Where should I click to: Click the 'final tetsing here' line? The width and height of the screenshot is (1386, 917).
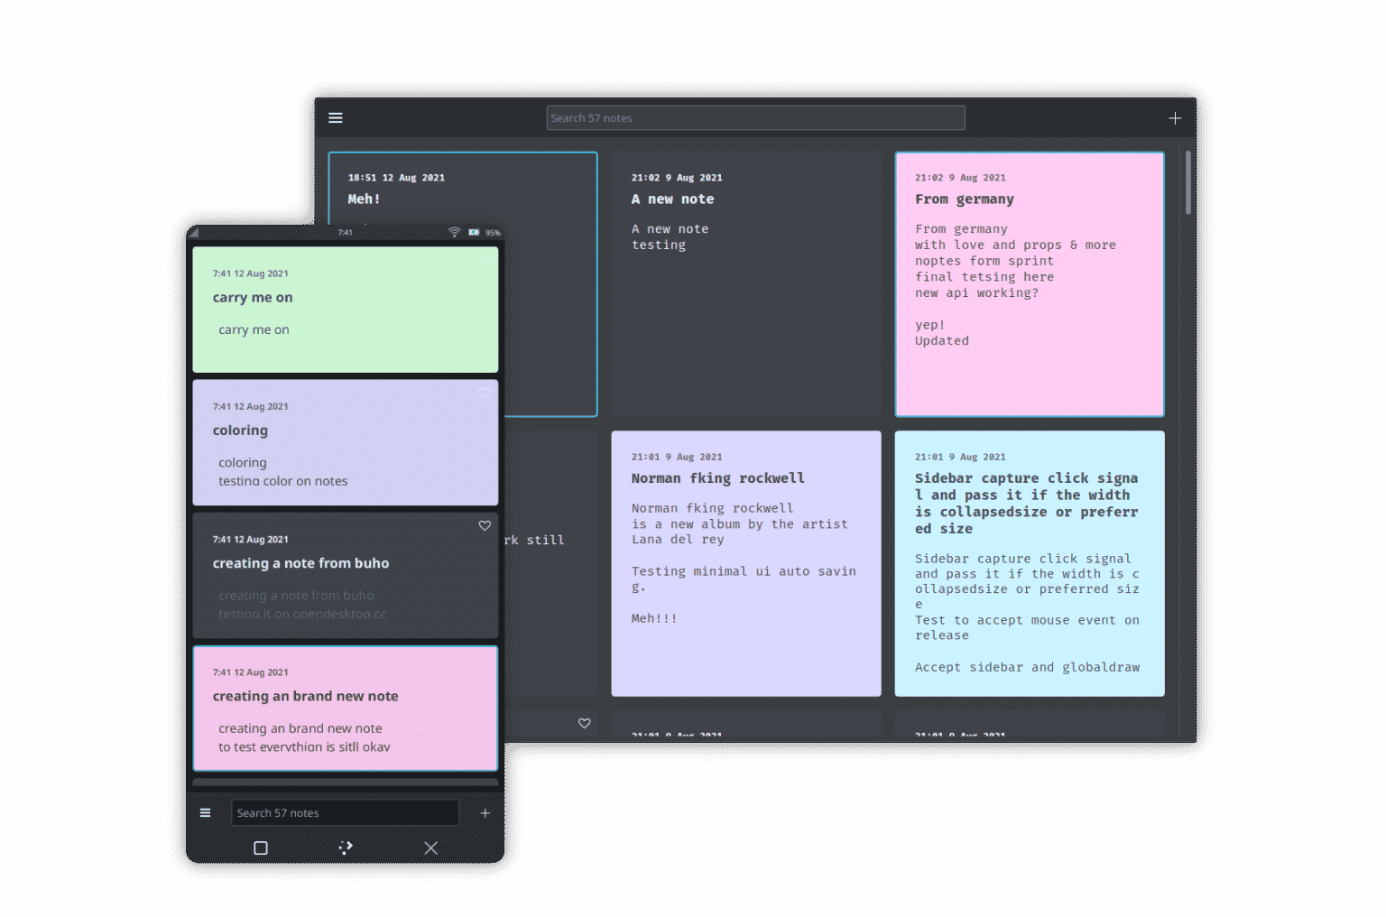(x=984, y=277)
